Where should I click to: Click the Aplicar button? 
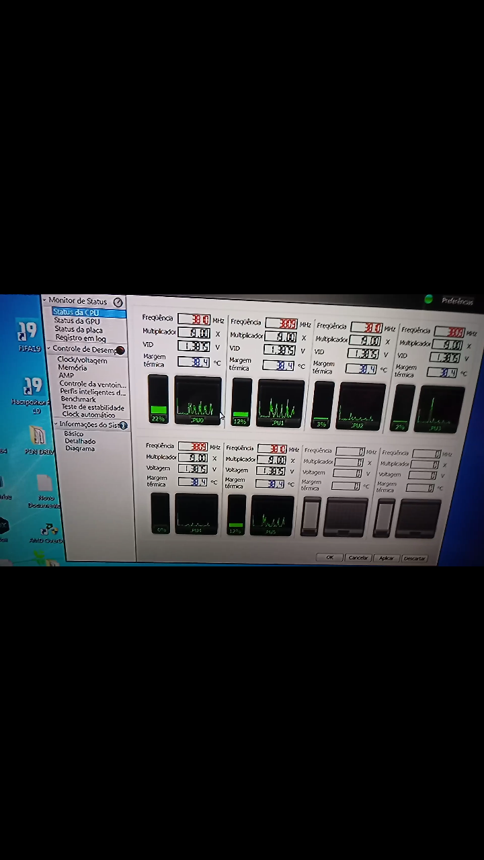pos(387,558)
